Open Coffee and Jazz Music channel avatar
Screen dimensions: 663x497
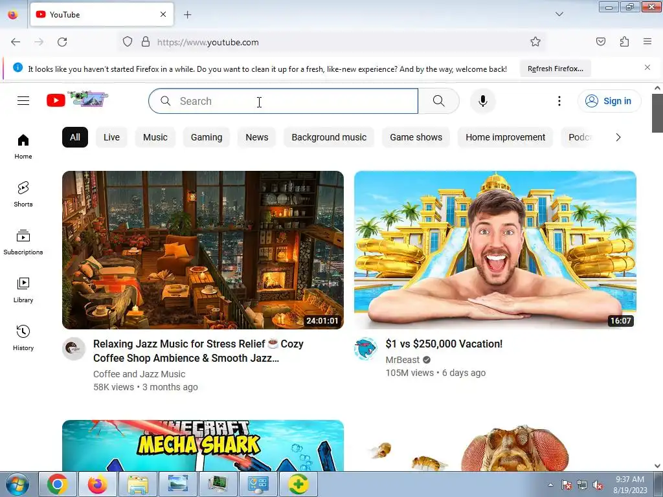(74, 349)
